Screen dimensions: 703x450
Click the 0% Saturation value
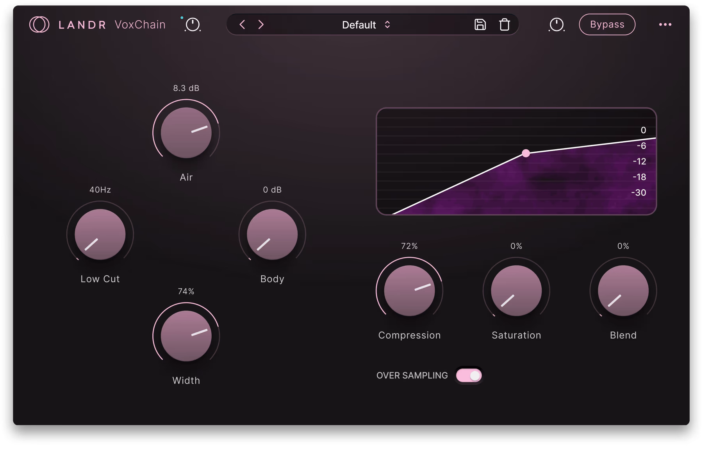click(516, 246)
